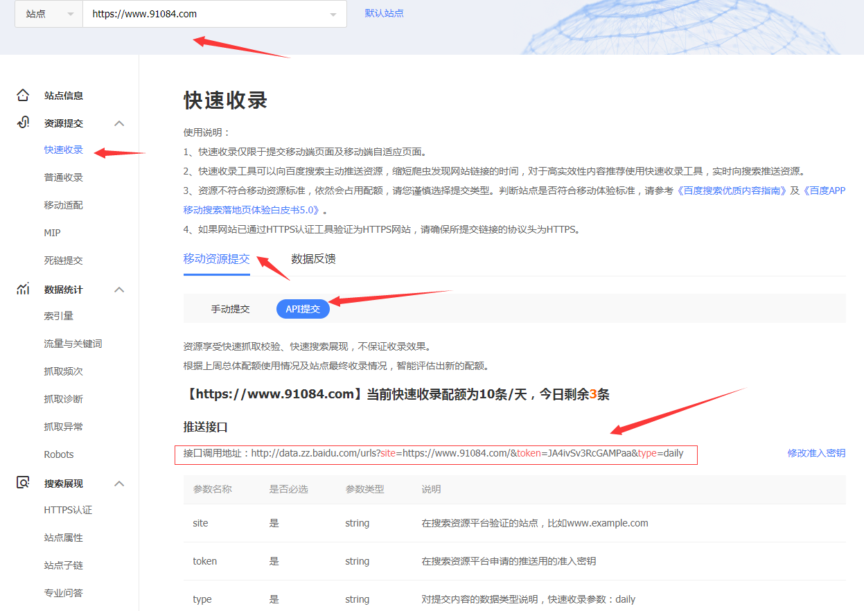
Task: Click the 搜索展现 search icon
Action: click(23, 483)
